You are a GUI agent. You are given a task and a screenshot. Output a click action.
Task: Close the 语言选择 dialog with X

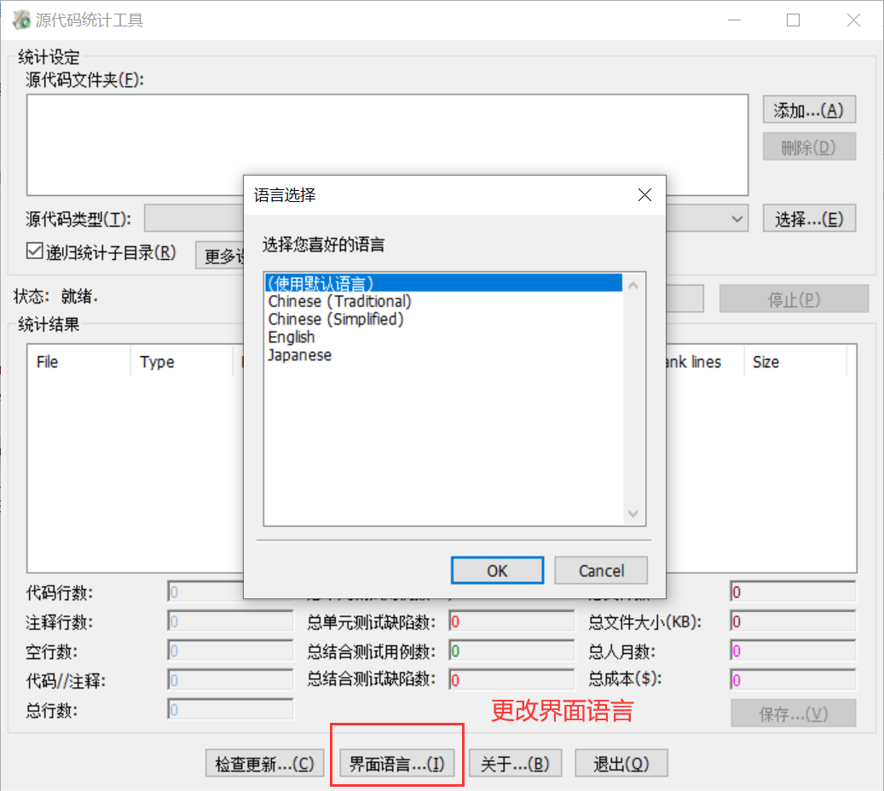click(x=644, y=194)
